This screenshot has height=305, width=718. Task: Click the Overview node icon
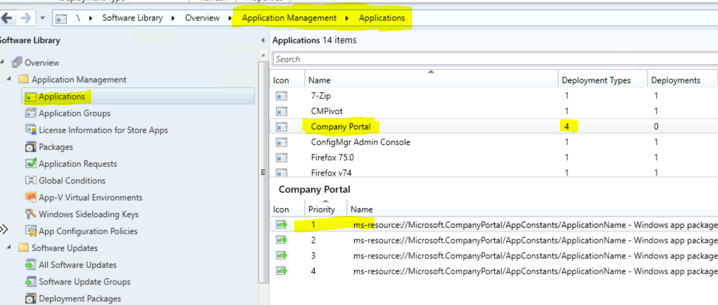click(17, 62)
